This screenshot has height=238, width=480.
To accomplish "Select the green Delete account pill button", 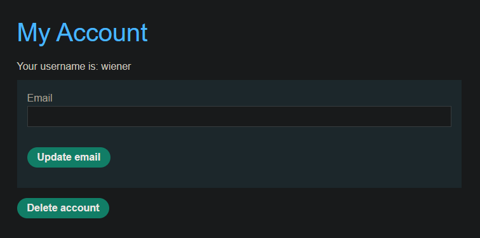I will (63, 208).
